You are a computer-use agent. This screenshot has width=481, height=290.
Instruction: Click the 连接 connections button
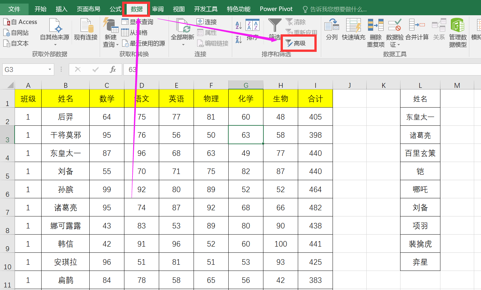point(207,22)
